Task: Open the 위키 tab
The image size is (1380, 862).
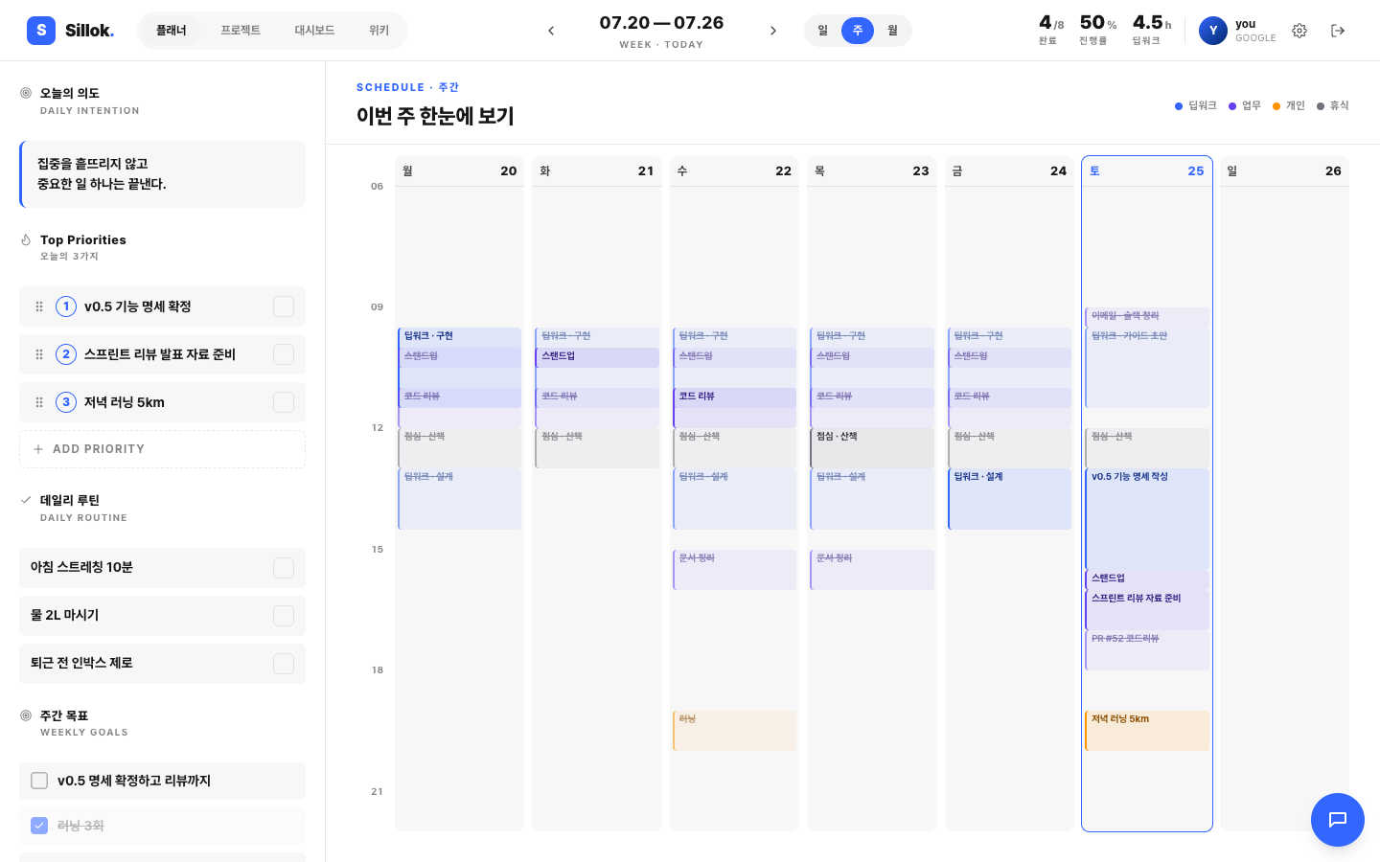Action: (x=379, y=31)
